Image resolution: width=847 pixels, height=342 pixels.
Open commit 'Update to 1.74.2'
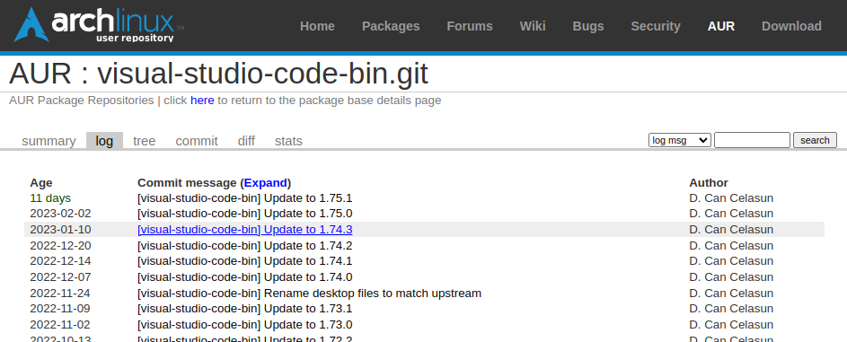point(244,245)
